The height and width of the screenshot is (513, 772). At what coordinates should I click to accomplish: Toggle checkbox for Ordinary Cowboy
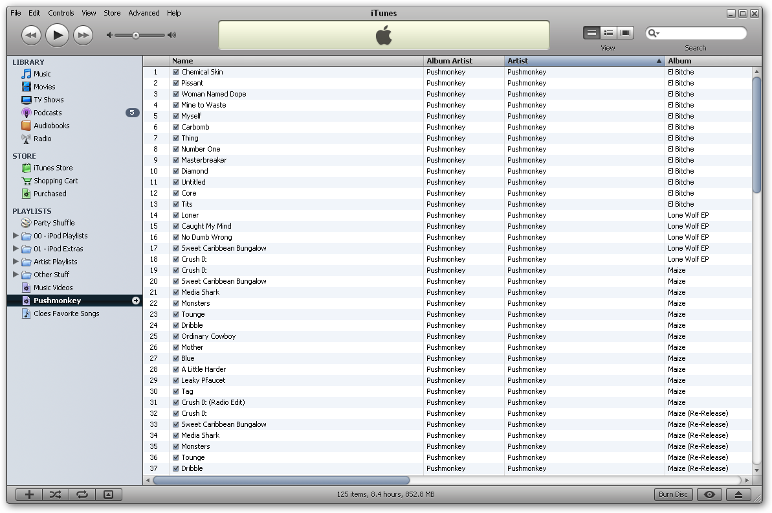tap(176, 336)
